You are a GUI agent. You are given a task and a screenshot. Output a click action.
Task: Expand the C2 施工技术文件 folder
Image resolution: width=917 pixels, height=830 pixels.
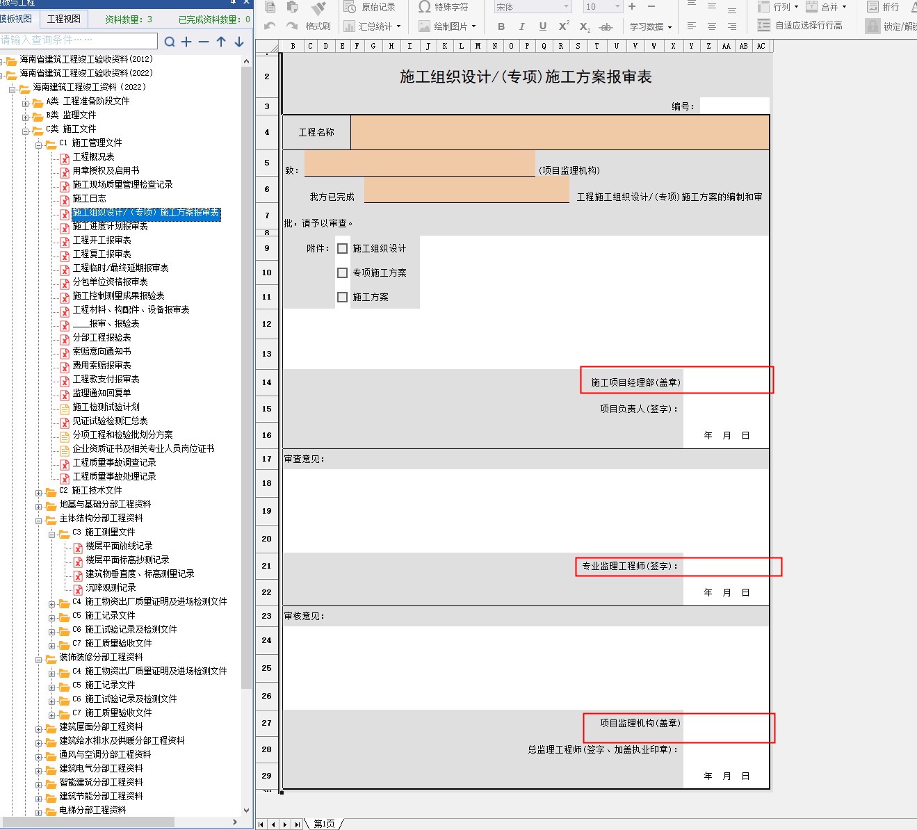tap(39, 491)
